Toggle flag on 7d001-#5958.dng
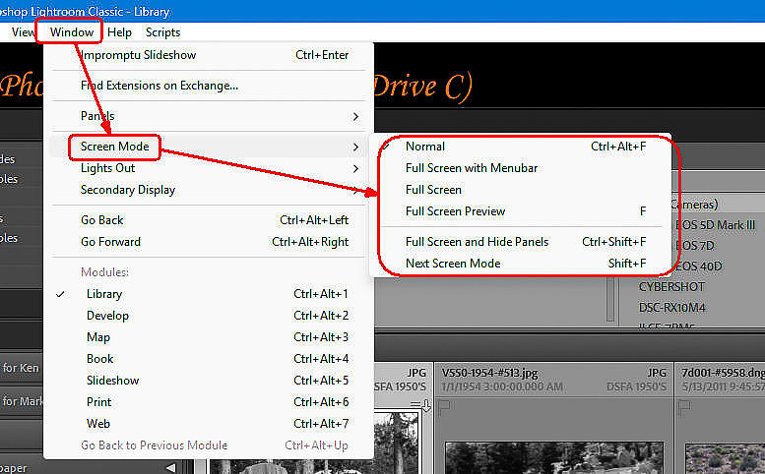 click(684, 407)
